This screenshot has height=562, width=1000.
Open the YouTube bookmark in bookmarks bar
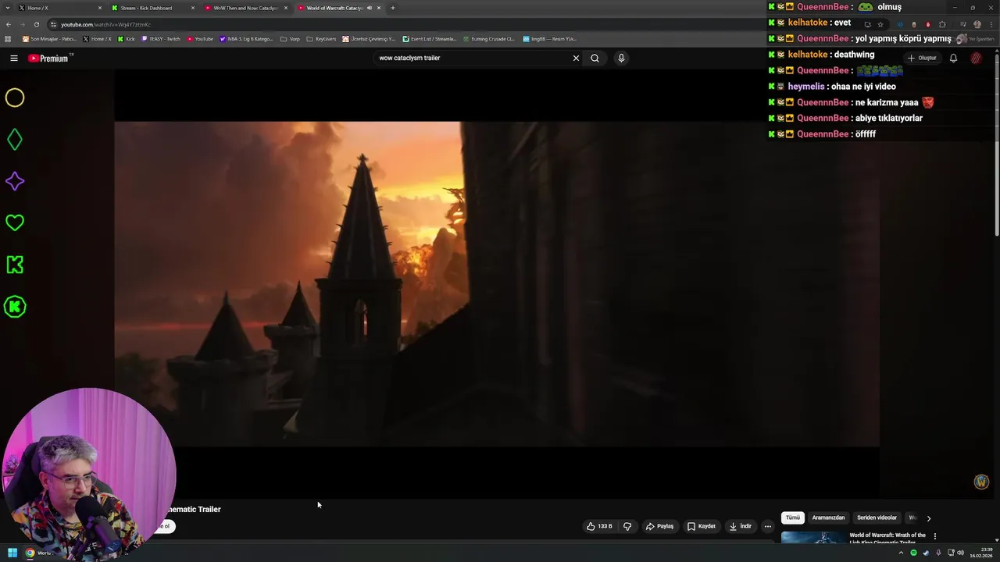pyautogui.click(x=200, y=38)
